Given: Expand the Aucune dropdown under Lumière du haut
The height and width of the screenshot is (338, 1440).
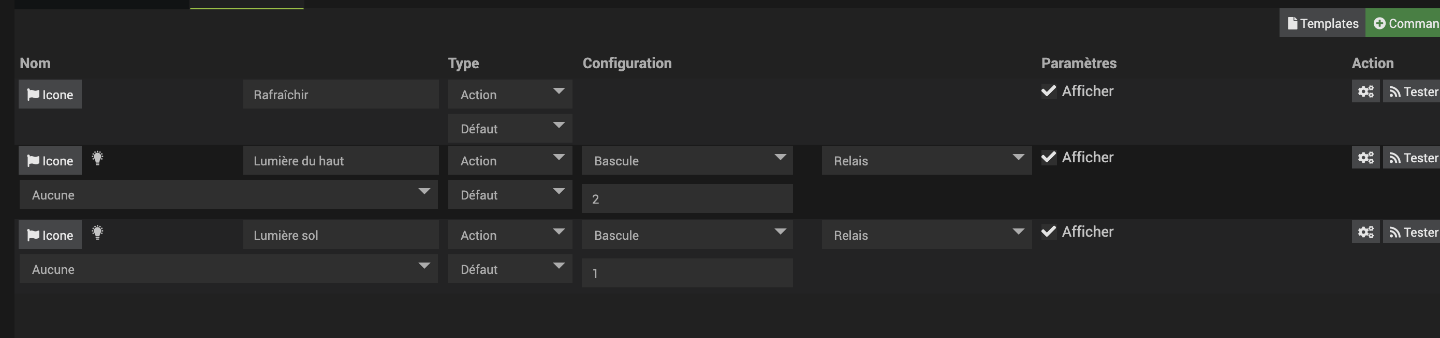Looking at the screenshot, I should point(229,195).
